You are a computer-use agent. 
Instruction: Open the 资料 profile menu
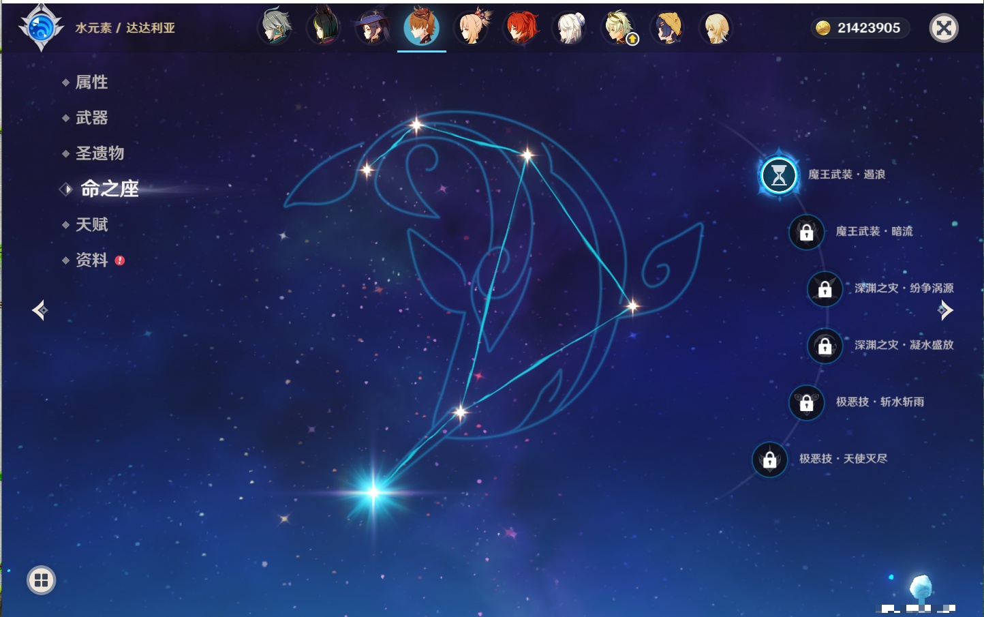click(91, 260)
